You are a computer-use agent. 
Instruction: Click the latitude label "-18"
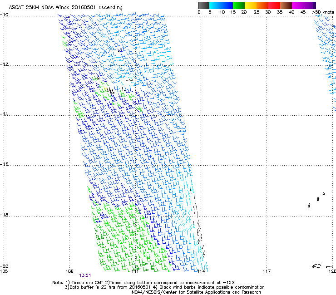(x=4, y=215)
